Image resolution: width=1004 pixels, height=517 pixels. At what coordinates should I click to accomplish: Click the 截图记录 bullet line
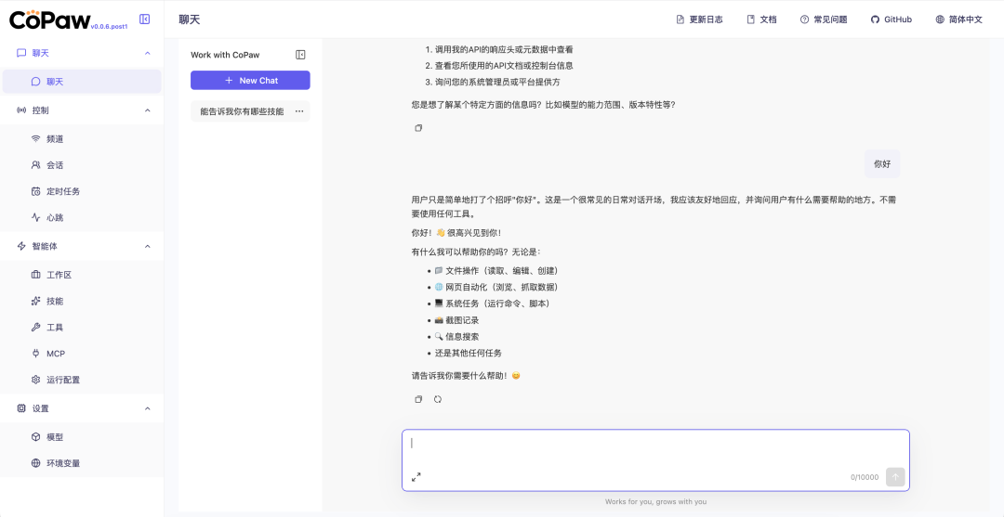(456, 320)
